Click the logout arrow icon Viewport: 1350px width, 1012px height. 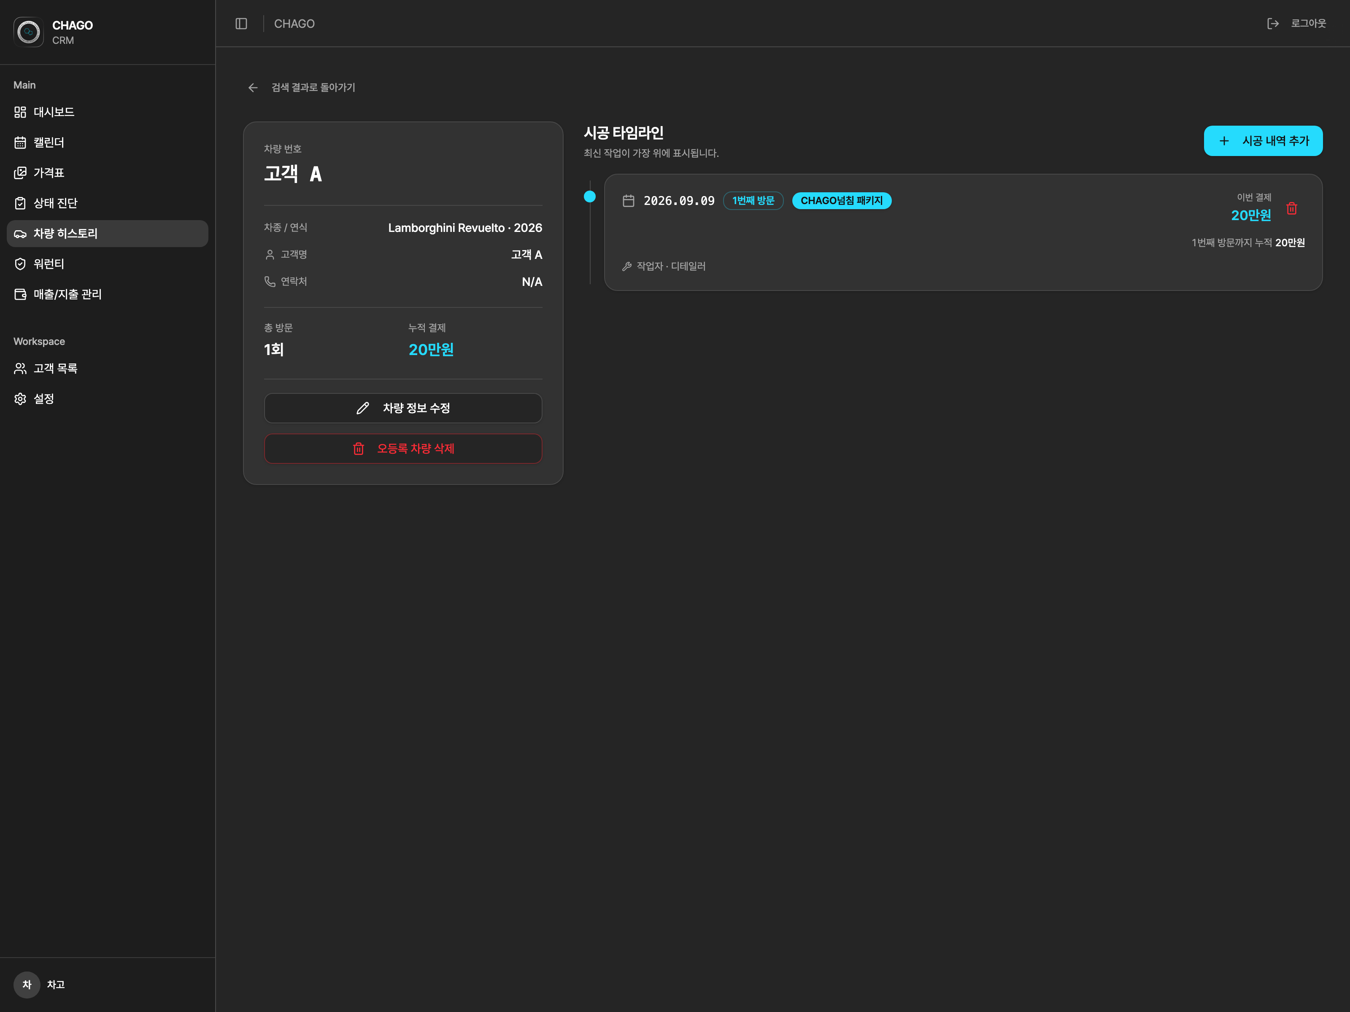(1272, 24)
